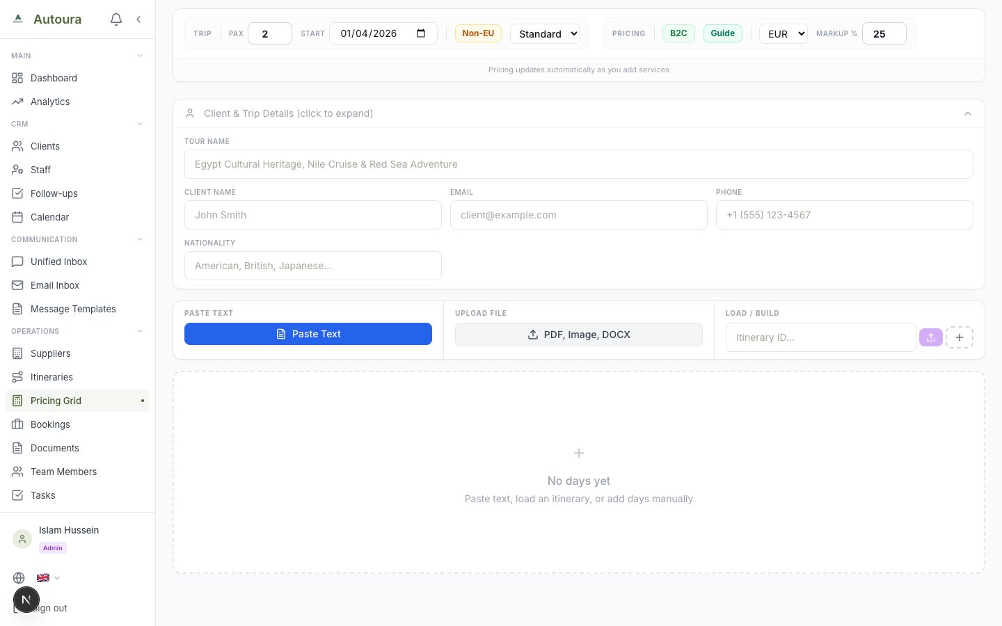Open the date picker calendar icon
This screenshot has height=626, width=1002.
click(421, 33)
